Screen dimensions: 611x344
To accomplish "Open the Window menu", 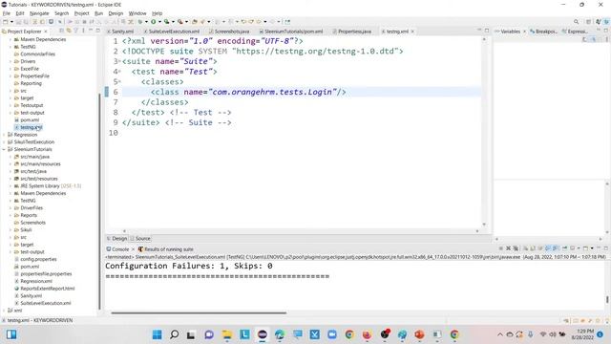I will pos(137,13).
